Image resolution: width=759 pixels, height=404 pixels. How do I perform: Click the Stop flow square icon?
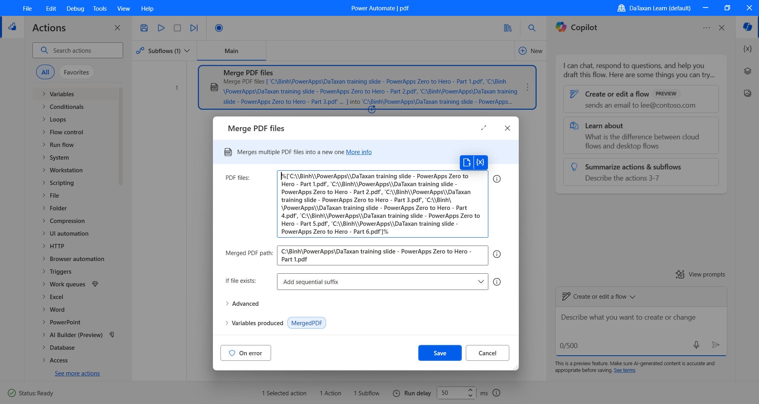(177, 28)
